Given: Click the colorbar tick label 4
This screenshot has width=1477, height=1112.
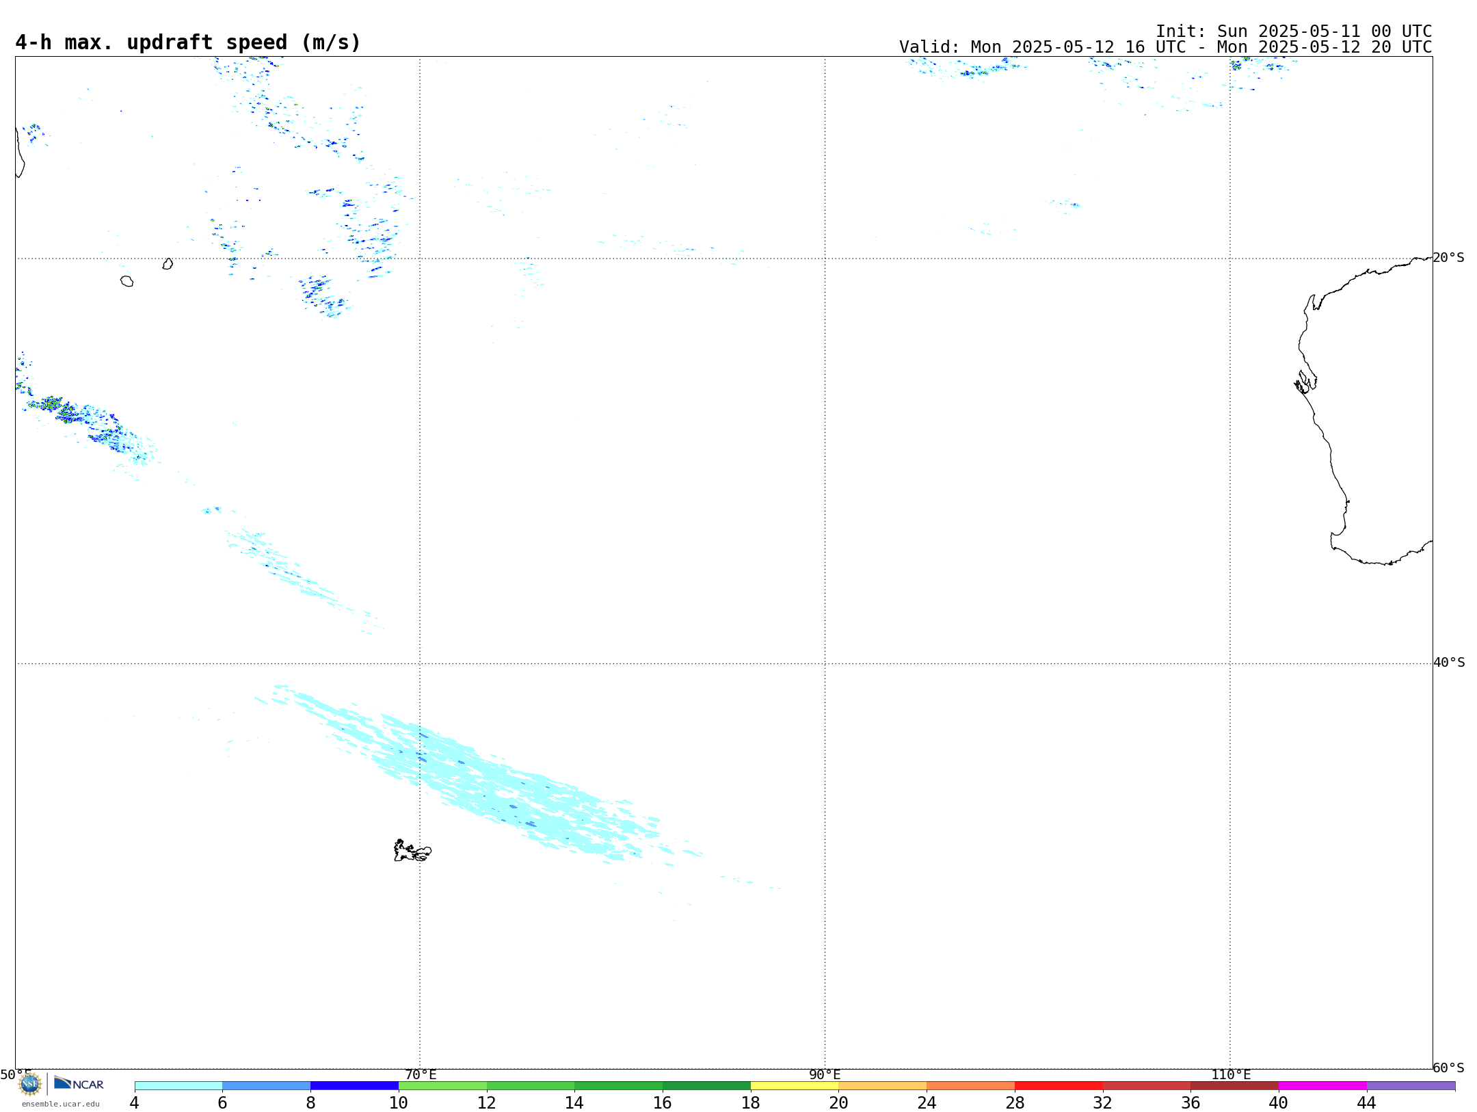Looking at the screenshot, I should tap(135, 1102).
